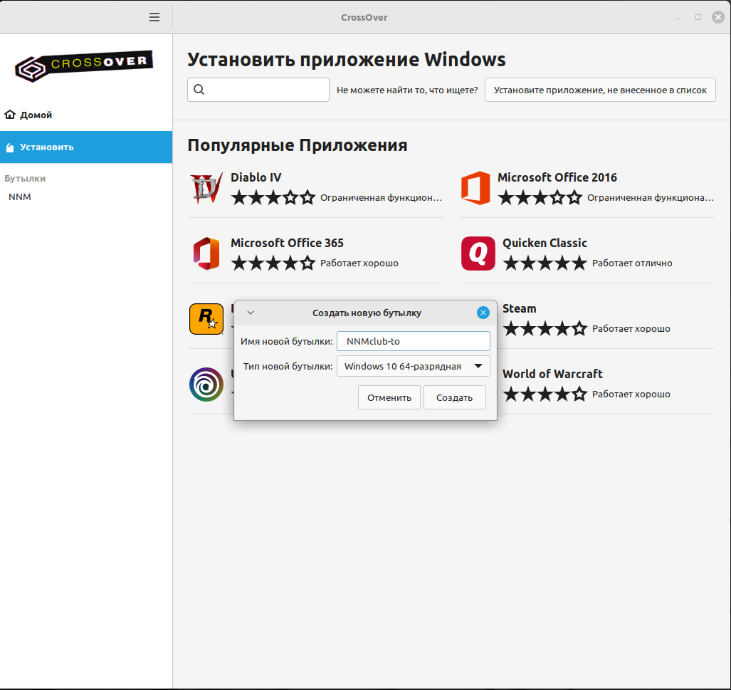Open the Microsoft Office 365 icon
Viewport: 731px width, 690px height.
click(x=206, y=253)
